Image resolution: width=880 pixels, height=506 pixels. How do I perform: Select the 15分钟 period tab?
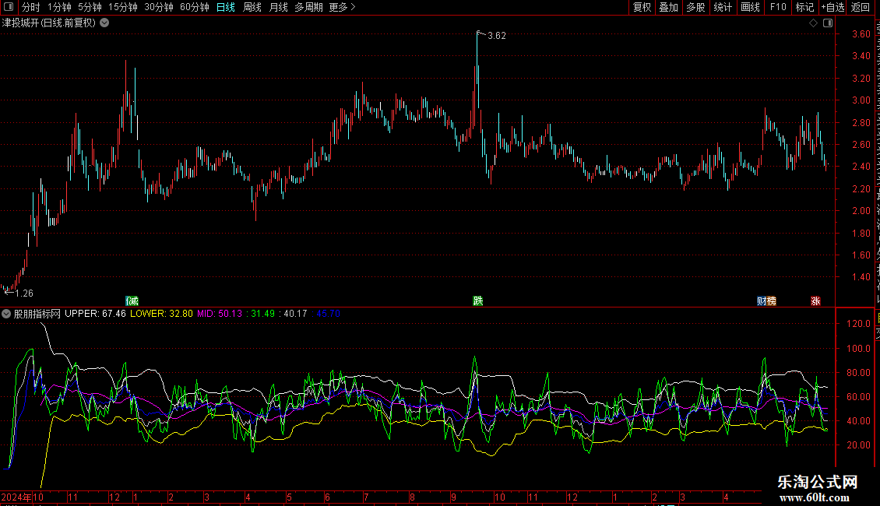[x=123, y=7]
